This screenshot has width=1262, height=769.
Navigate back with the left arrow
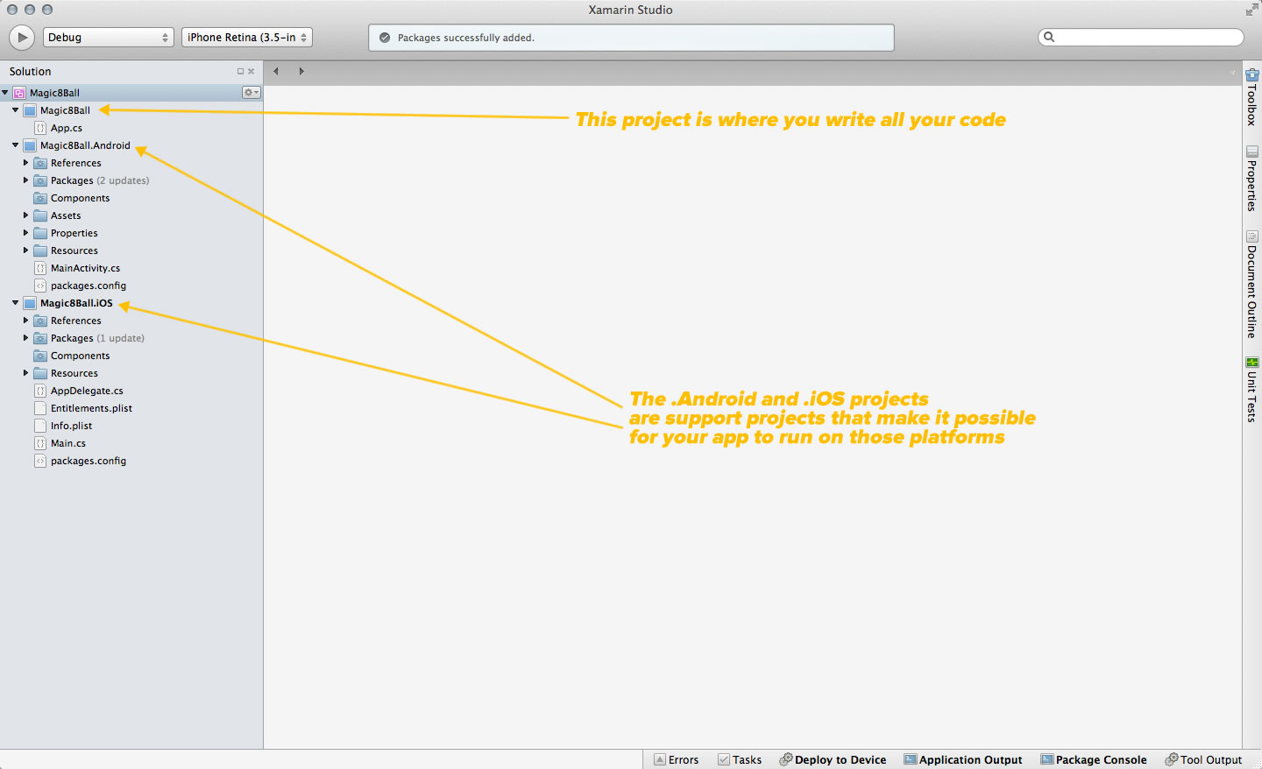pos(276,71)
